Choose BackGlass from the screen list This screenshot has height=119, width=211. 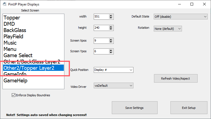[15, 30]
